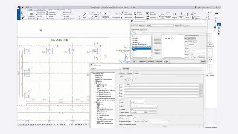Select the large Текст (T) tool
This screenshot has width=238, height=134.
(x=187, y=16)
